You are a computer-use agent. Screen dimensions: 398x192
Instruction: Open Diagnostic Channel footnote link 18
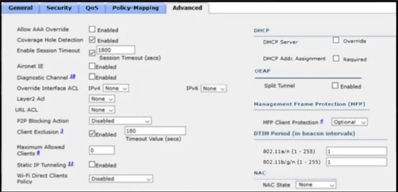[72, 77]
